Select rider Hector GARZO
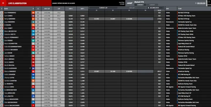 (x=9, y=62)
